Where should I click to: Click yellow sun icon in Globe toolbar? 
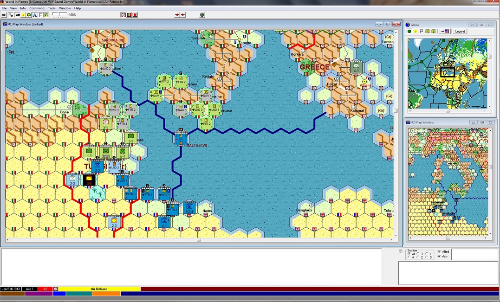(x=416, y=31)
